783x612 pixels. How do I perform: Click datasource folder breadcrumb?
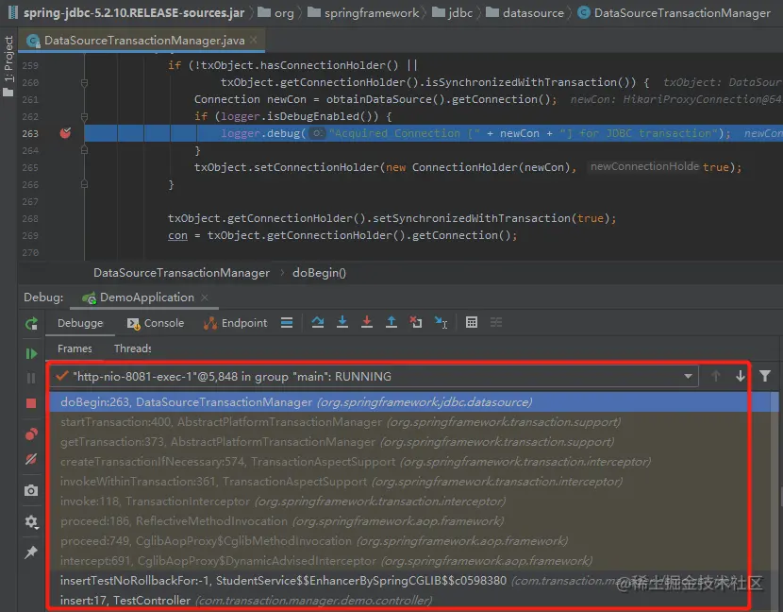click(525, 13)
